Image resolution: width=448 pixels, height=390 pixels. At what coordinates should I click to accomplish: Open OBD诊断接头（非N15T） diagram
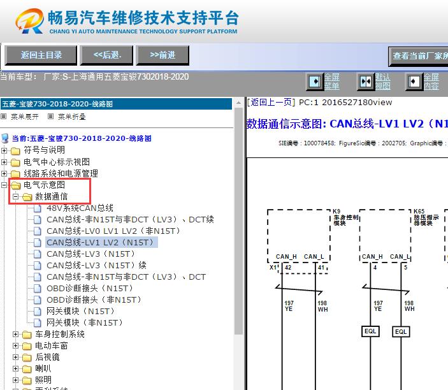point(95,300)
